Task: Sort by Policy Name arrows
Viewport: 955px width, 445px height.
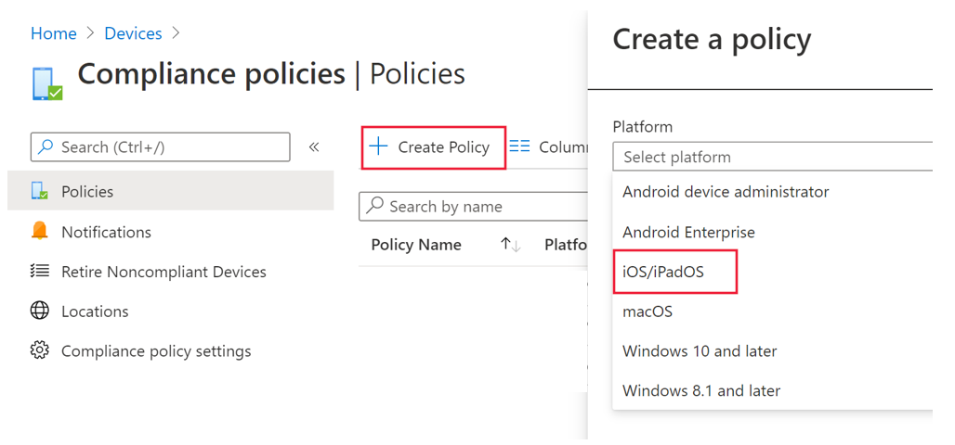Action: tap(510, 245)
